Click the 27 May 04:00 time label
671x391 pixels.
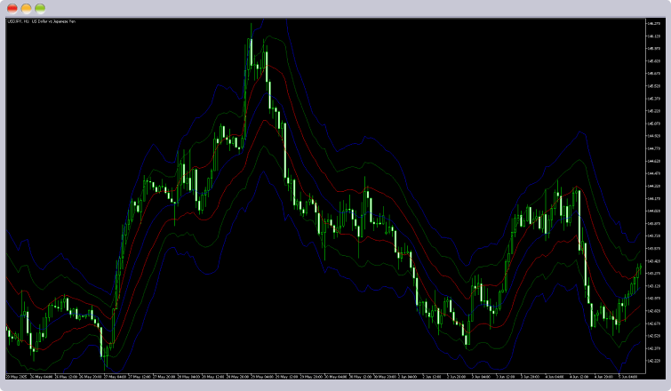click(x=116, y=377)
